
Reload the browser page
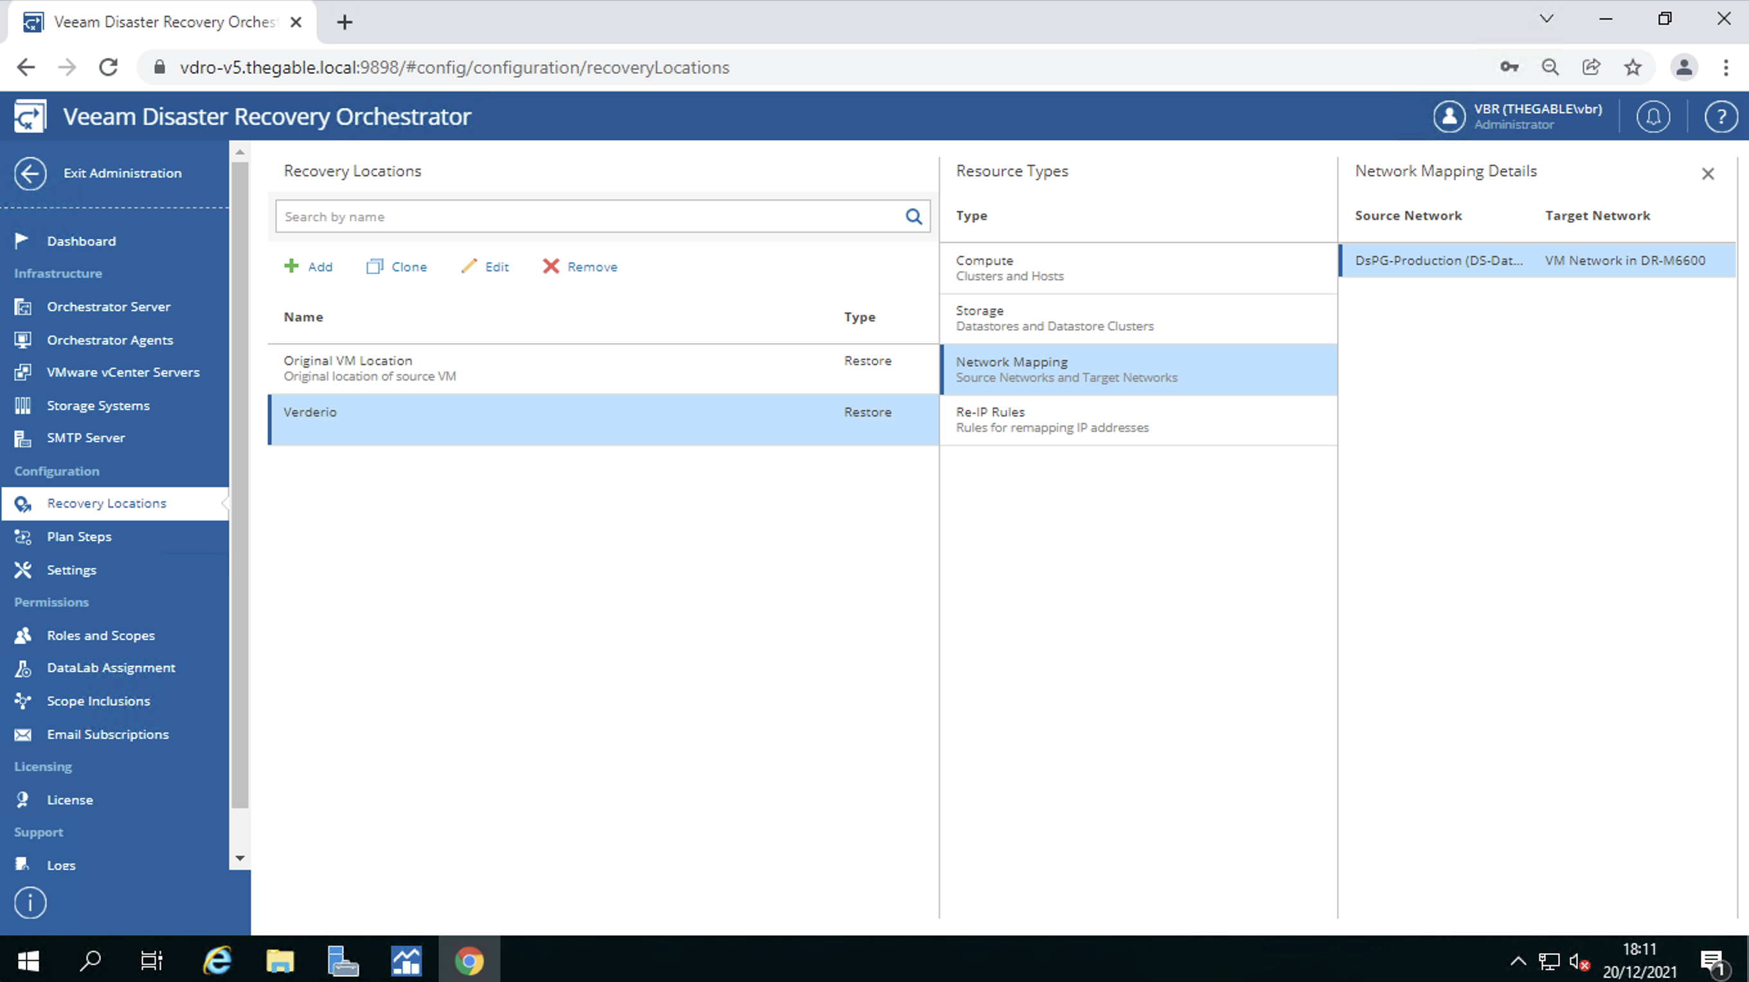(109, 67)
